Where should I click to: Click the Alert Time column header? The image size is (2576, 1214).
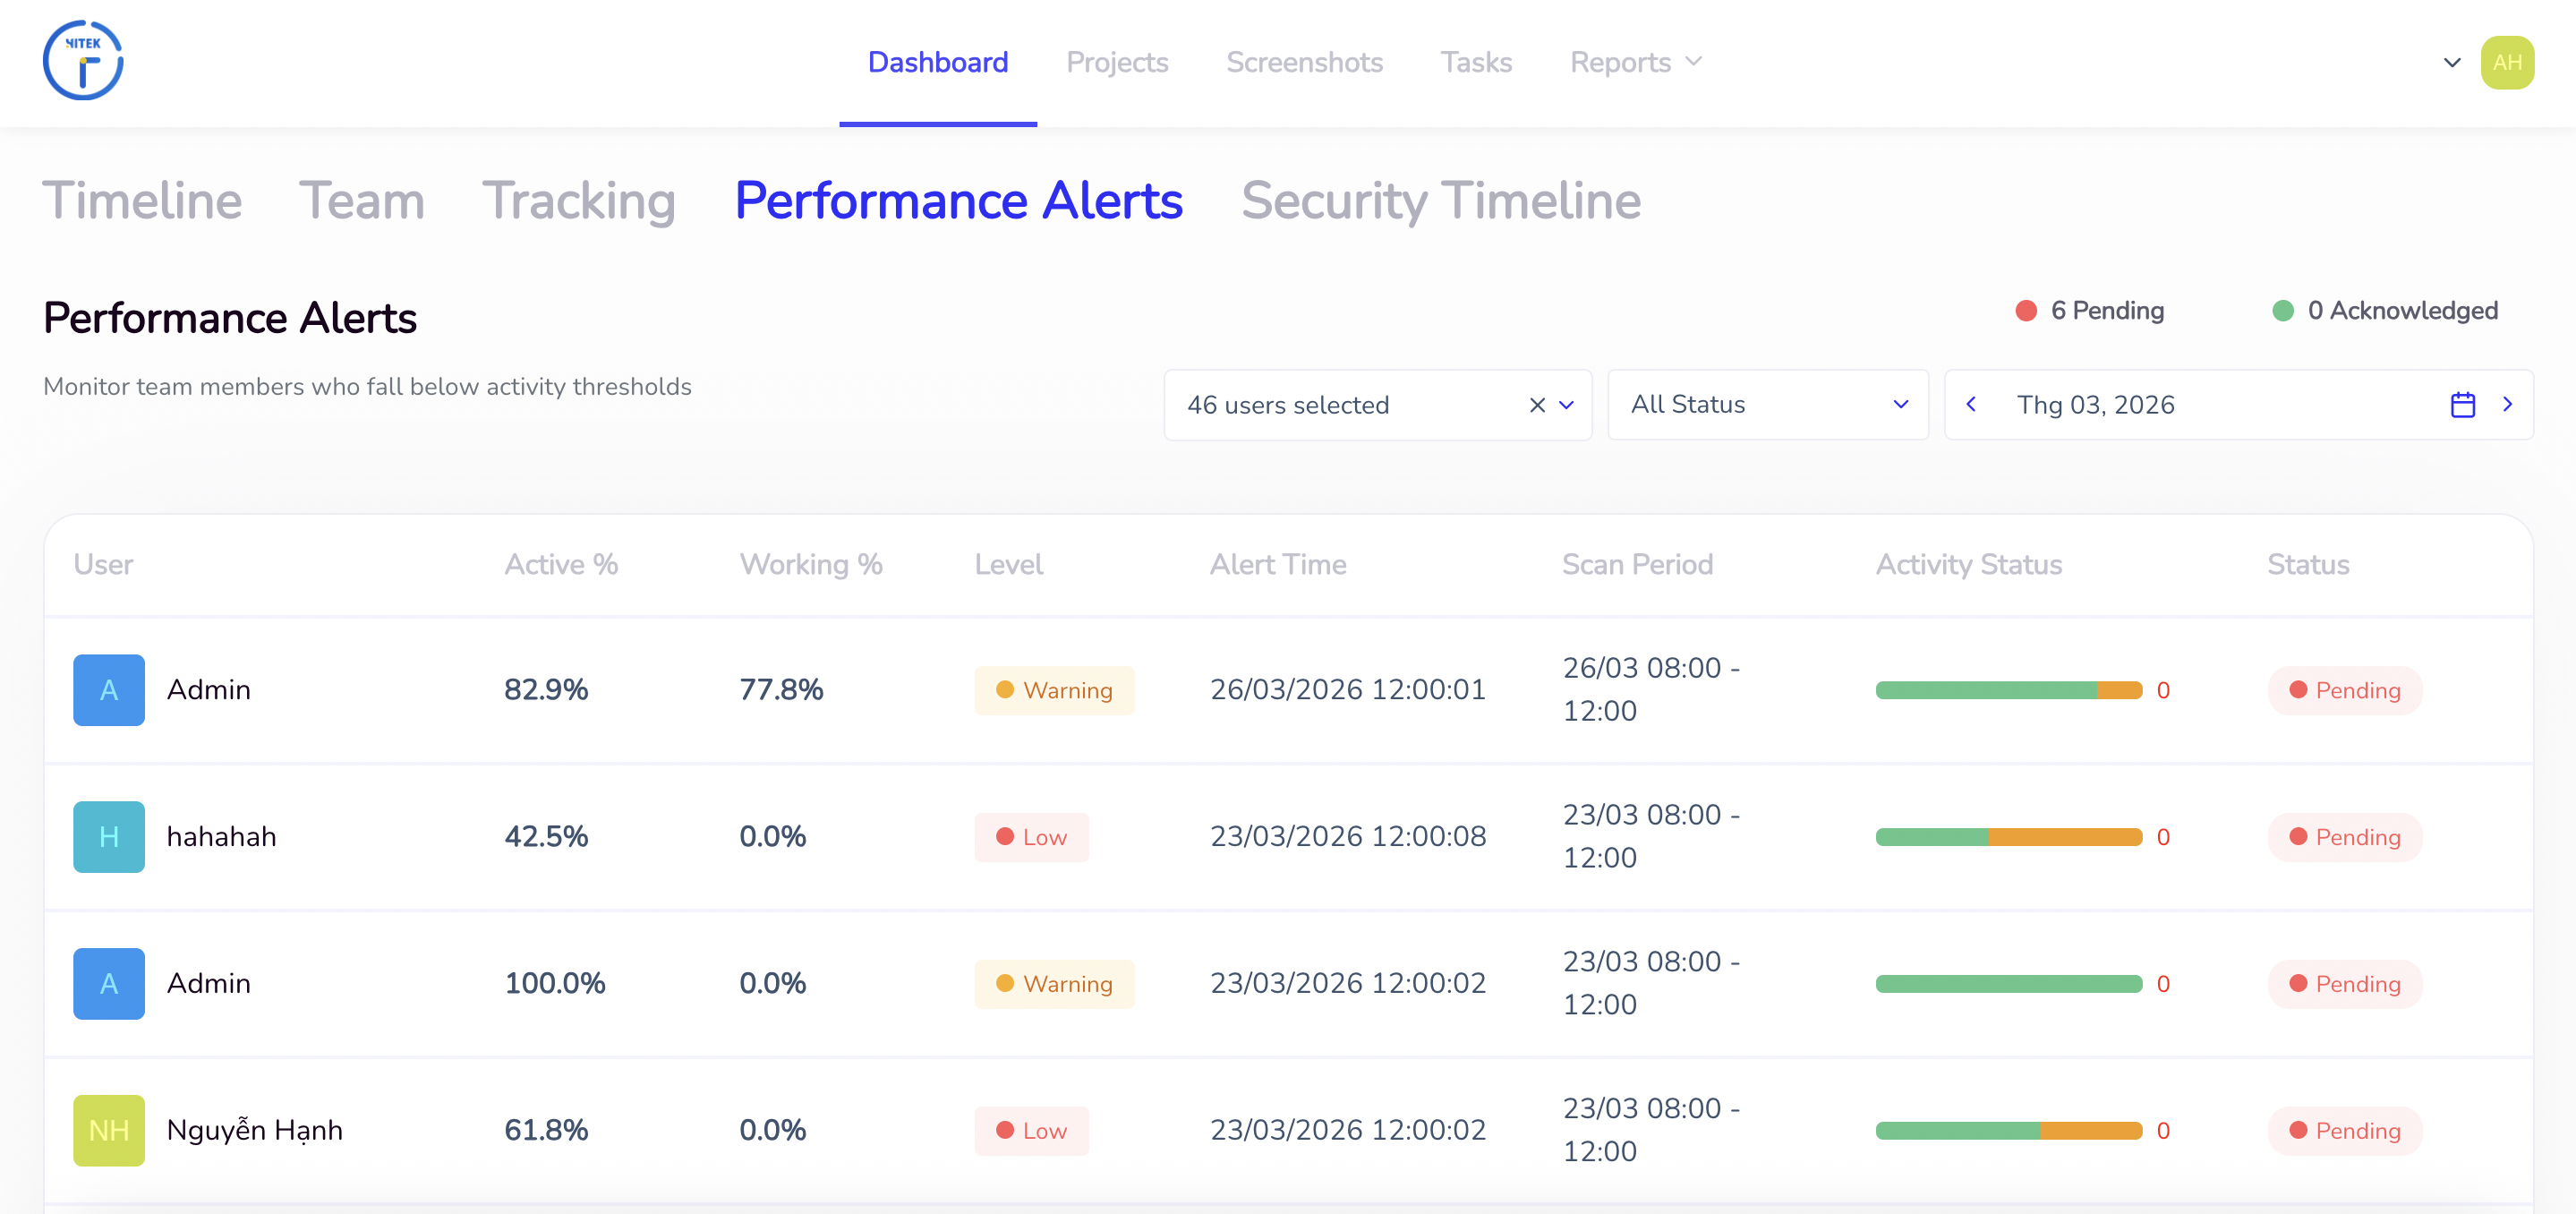click(x=1278, y=565)
